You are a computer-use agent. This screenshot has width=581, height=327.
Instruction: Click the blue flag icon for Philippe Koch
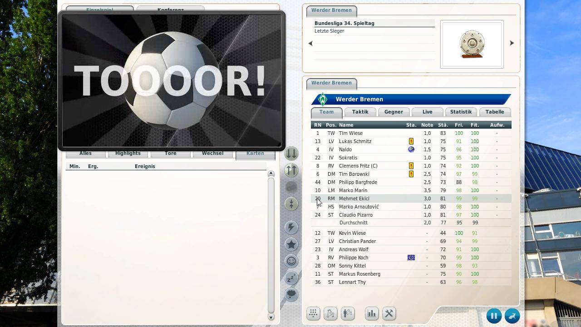(x=411, y=258)
